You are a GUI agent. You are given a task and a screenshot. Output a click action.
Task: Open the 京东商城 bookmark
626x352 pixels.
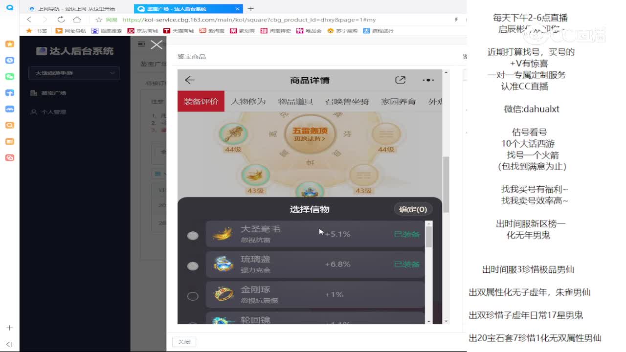coord(142,30)
